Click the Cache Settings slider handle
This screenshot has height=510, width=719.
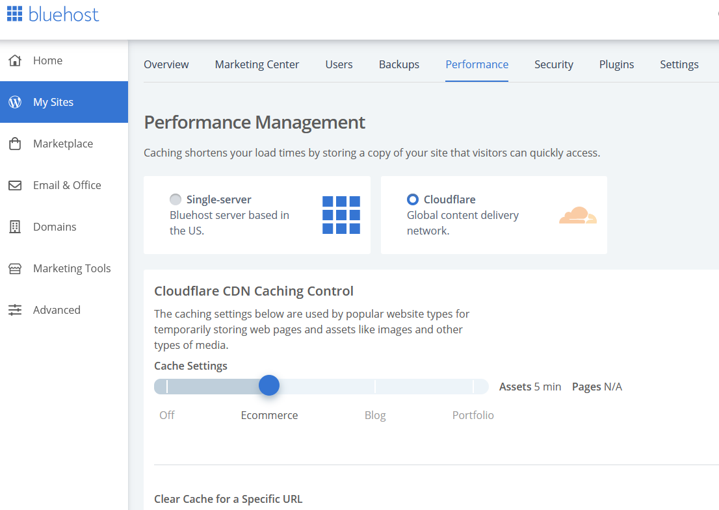(269, 385)
